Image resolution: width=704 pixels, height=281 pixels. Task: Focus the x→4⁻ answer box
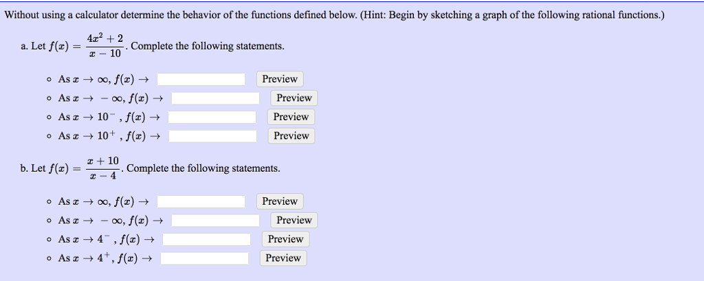tap(206, 240)
